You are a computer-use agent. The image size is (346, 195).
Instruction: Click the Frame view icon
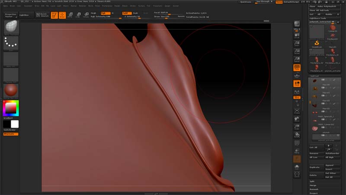(x=297, y=110)
